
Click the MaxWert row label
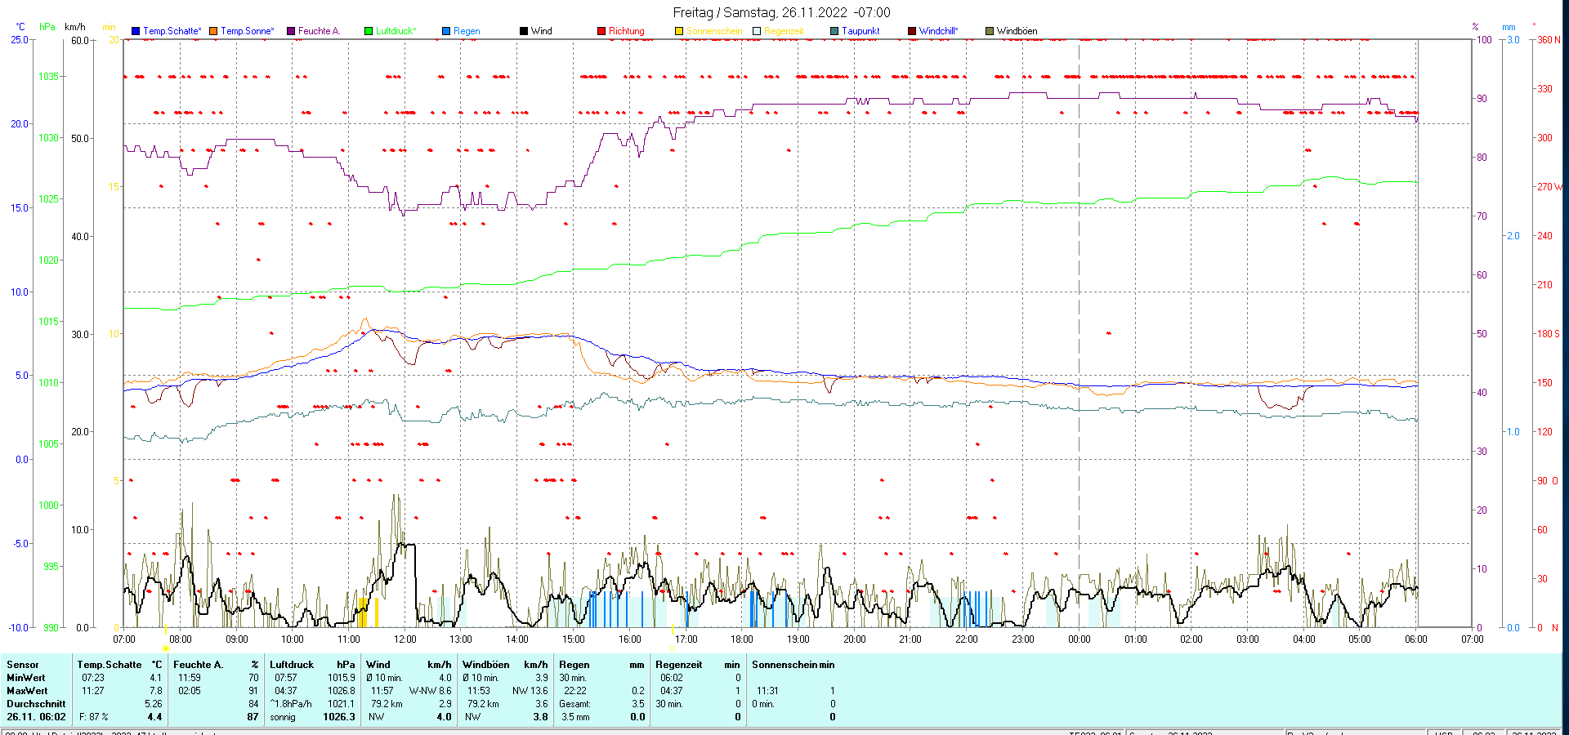[x=27, y=691]
